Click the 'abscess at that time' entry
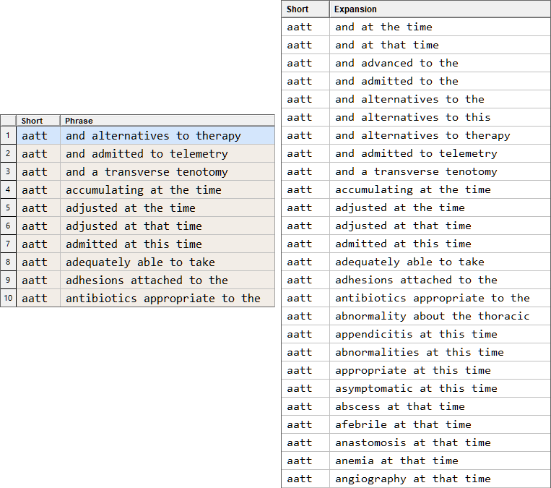Screen dimensions: 551x488 399,406
